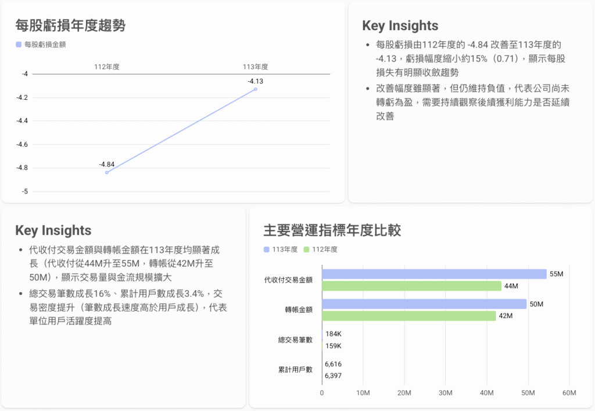This screenshot has height=411, width=595.
Task: Toggle the 每股虧損金額 legend series
Action: point(41,44)
